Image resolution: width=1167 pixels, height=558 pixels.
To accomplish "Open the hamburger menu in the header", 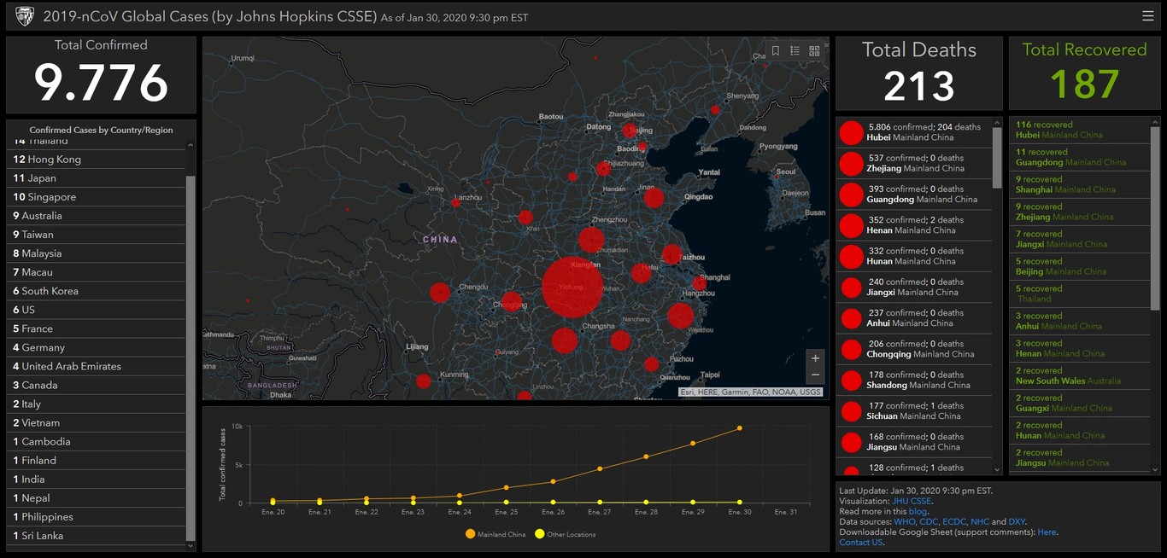I will coord(1147,16).
